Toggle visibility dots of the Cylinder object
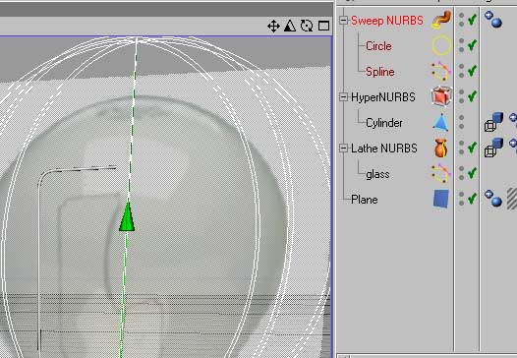 [462, 122]
